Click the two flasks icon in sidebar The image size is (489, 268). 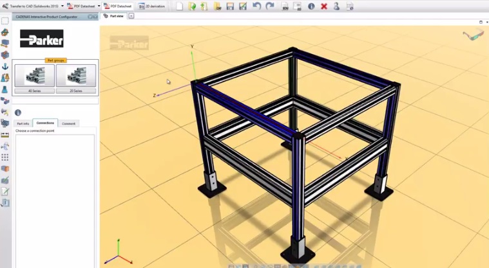click(x=5, y=78)
